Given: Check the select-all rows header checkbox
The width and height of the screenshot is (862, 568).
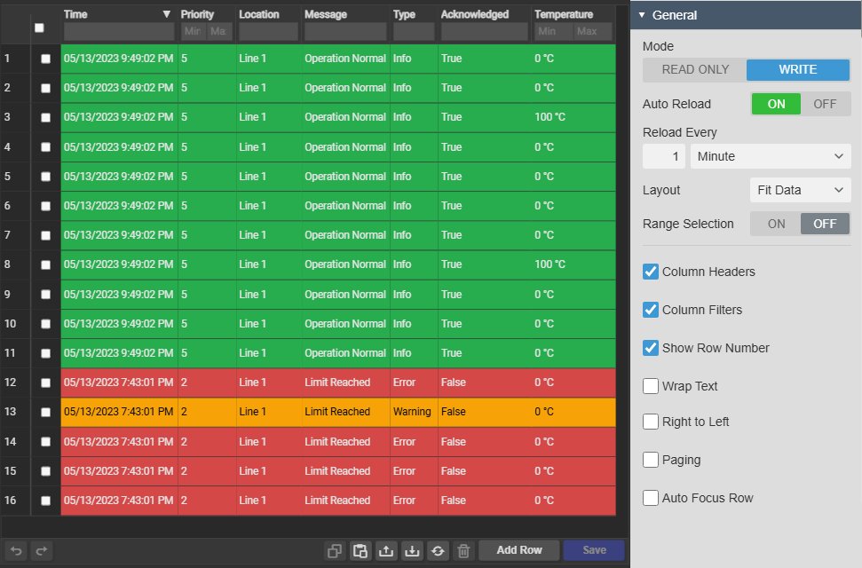Looking at the screenshot, I should pos(39,28).
